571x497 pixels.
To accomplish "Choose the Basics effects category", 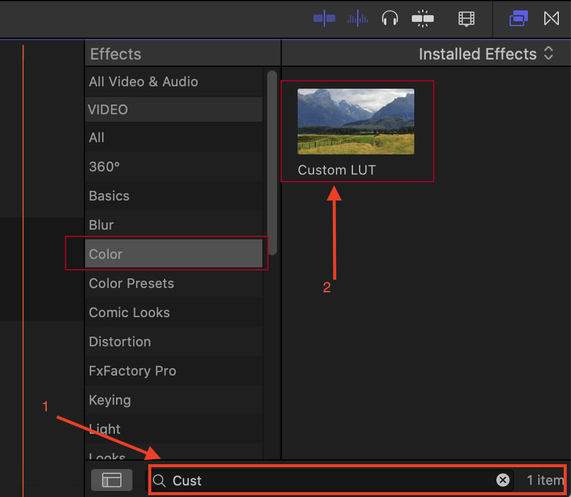I will point(174,196).
